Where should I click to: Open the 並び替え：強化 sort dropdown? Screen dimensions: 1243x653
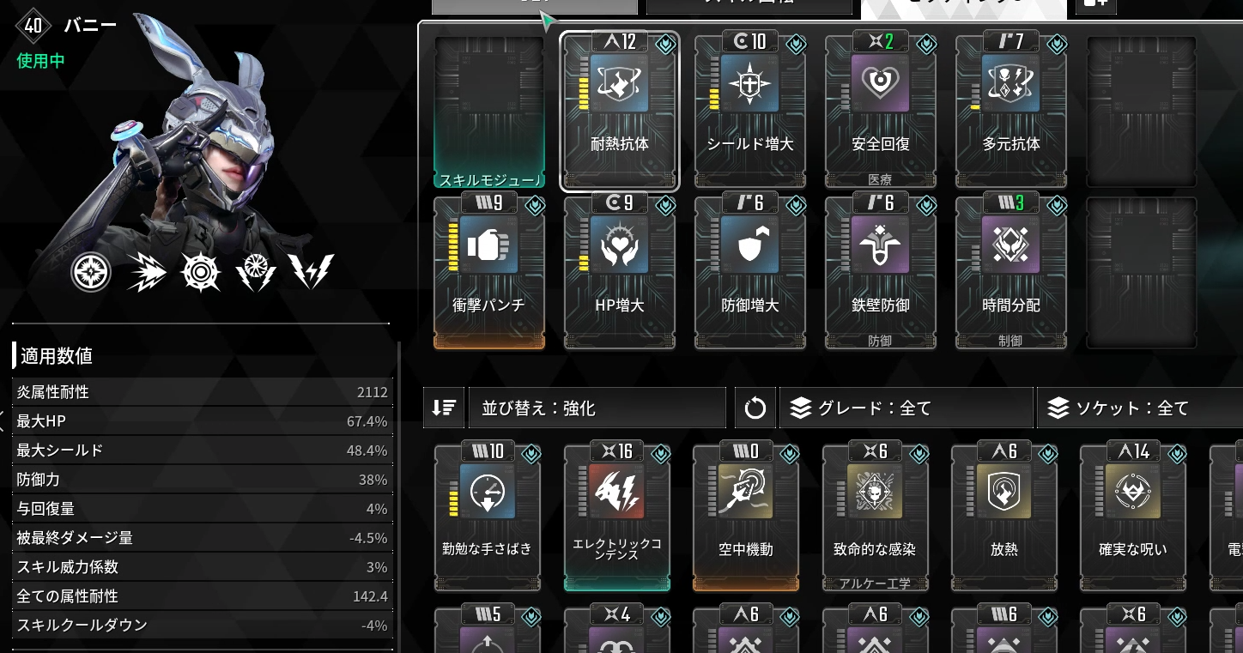click(x=597, y=408)
